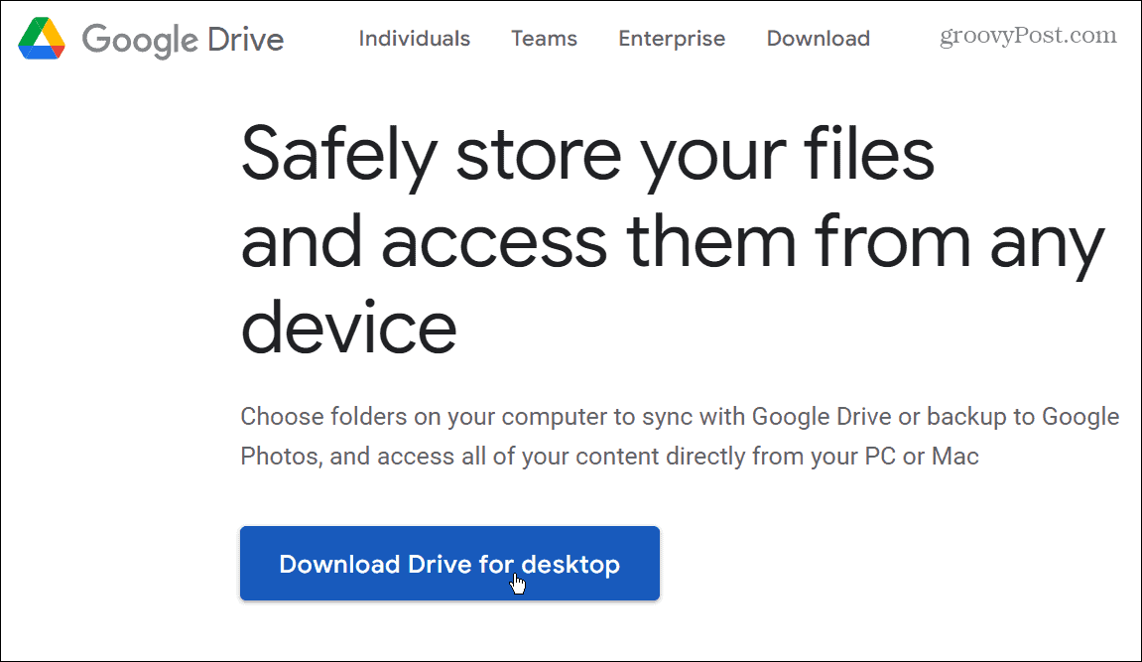Click the Google Drive wordmark
Screen dimensions: 1142x662
[x=183, y=40]
